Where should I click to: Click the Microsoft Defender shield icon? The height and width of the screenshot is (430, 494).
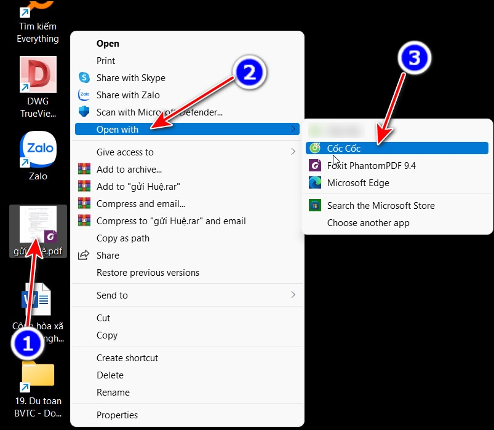(84, 112)
